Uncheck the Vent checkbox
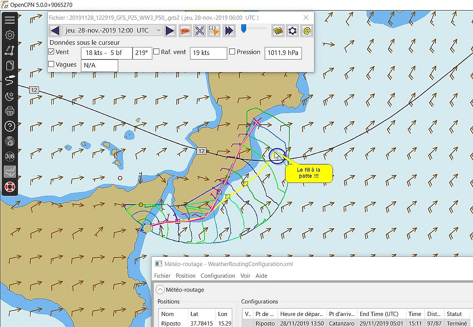 tap(51, 52)
